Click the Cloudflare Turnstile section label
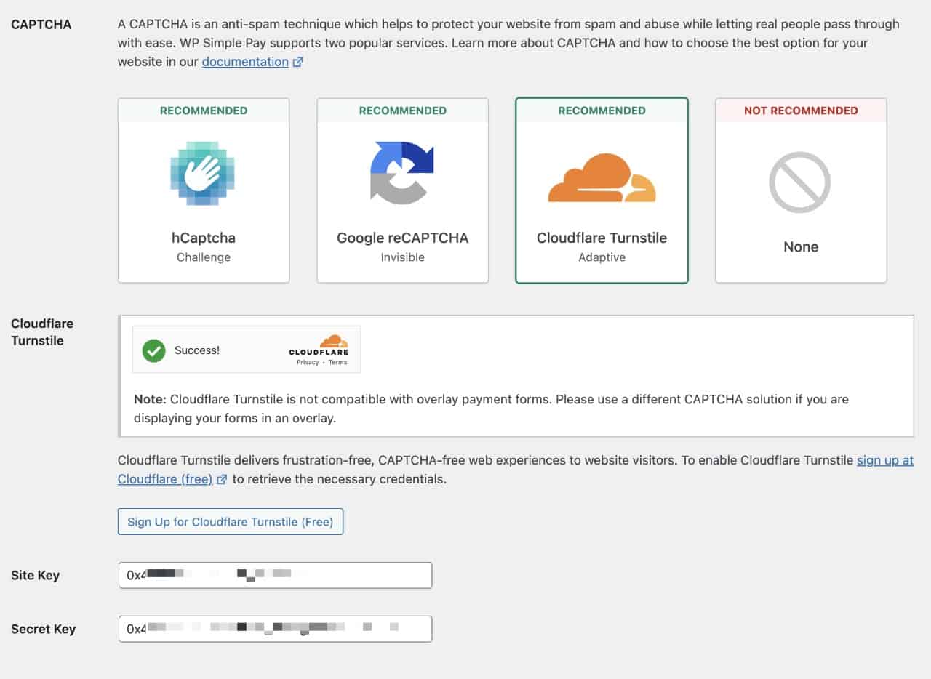The width and height of the screenshot is (931, 679). tap(42, 332)
